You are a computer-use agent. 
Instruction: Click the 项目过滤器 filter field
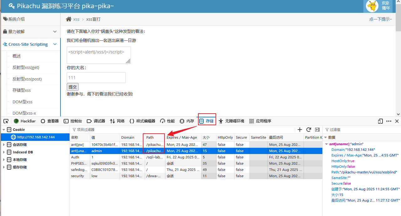pos(182,130)
